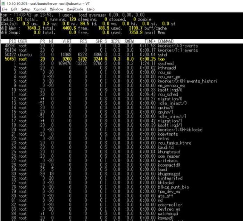The width and height of the screenshot is (243, 221).
Task: Click the idle_inject/1 process name
Action: click(x=172, y=116)
